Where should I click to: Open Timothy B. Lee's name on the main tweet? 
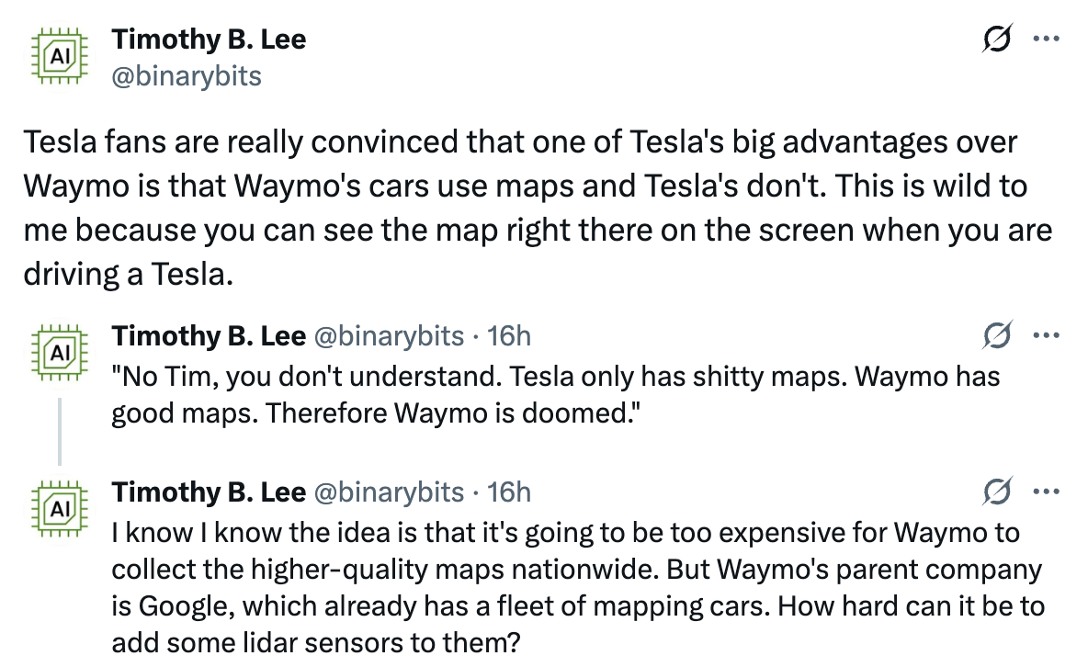pyautogui.click(x=209, y=40)
